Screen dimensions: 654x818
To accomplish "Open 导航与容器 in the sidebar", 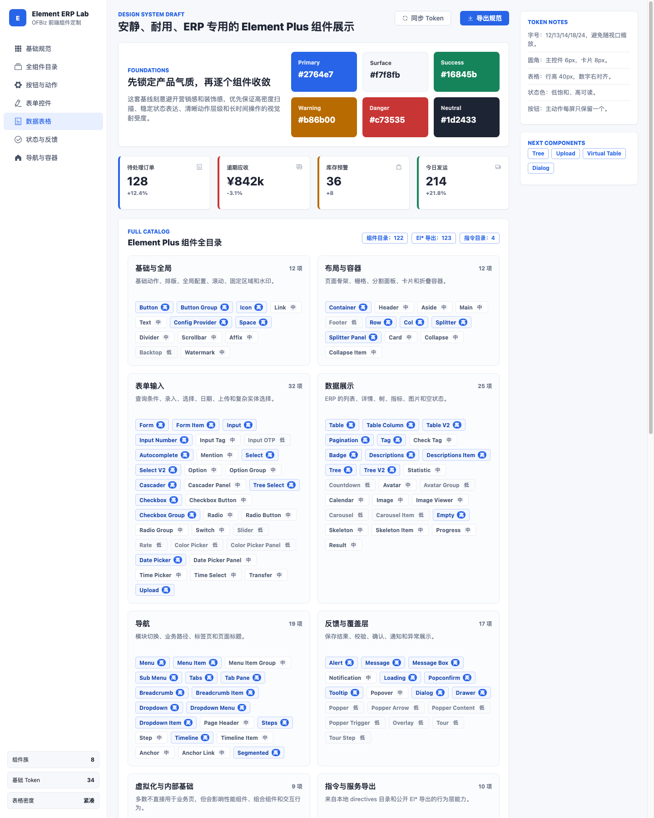I will [x=53, y=158].
